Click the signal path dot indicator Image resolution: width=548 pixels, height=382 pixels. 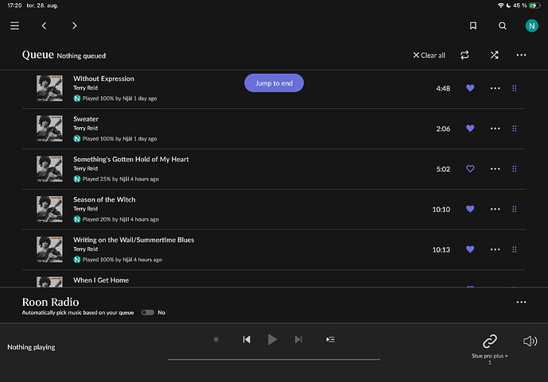pos(216,339)
